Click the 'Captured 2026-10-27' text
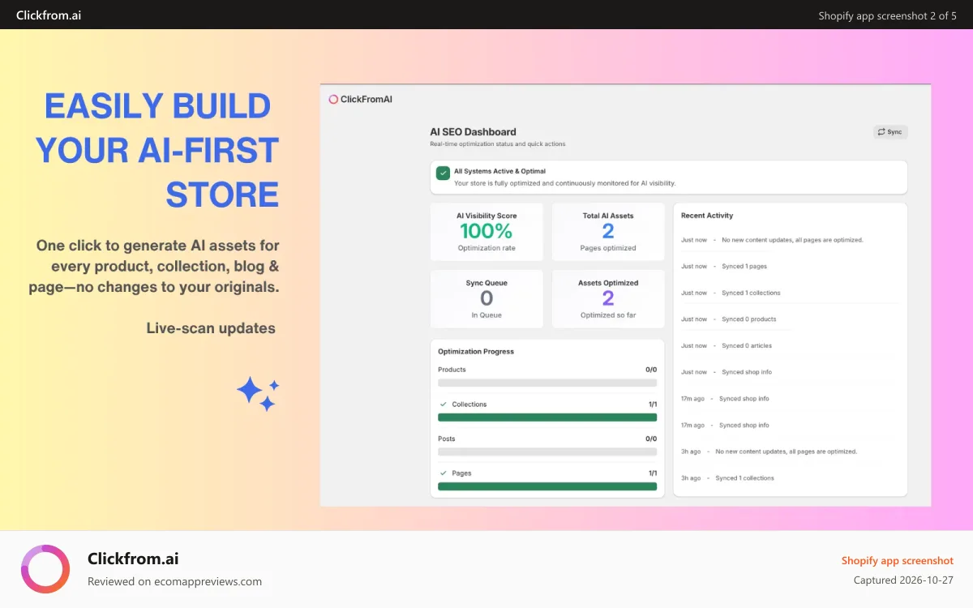The width and height of the screenshot is (973, 608). pos(903,580)
